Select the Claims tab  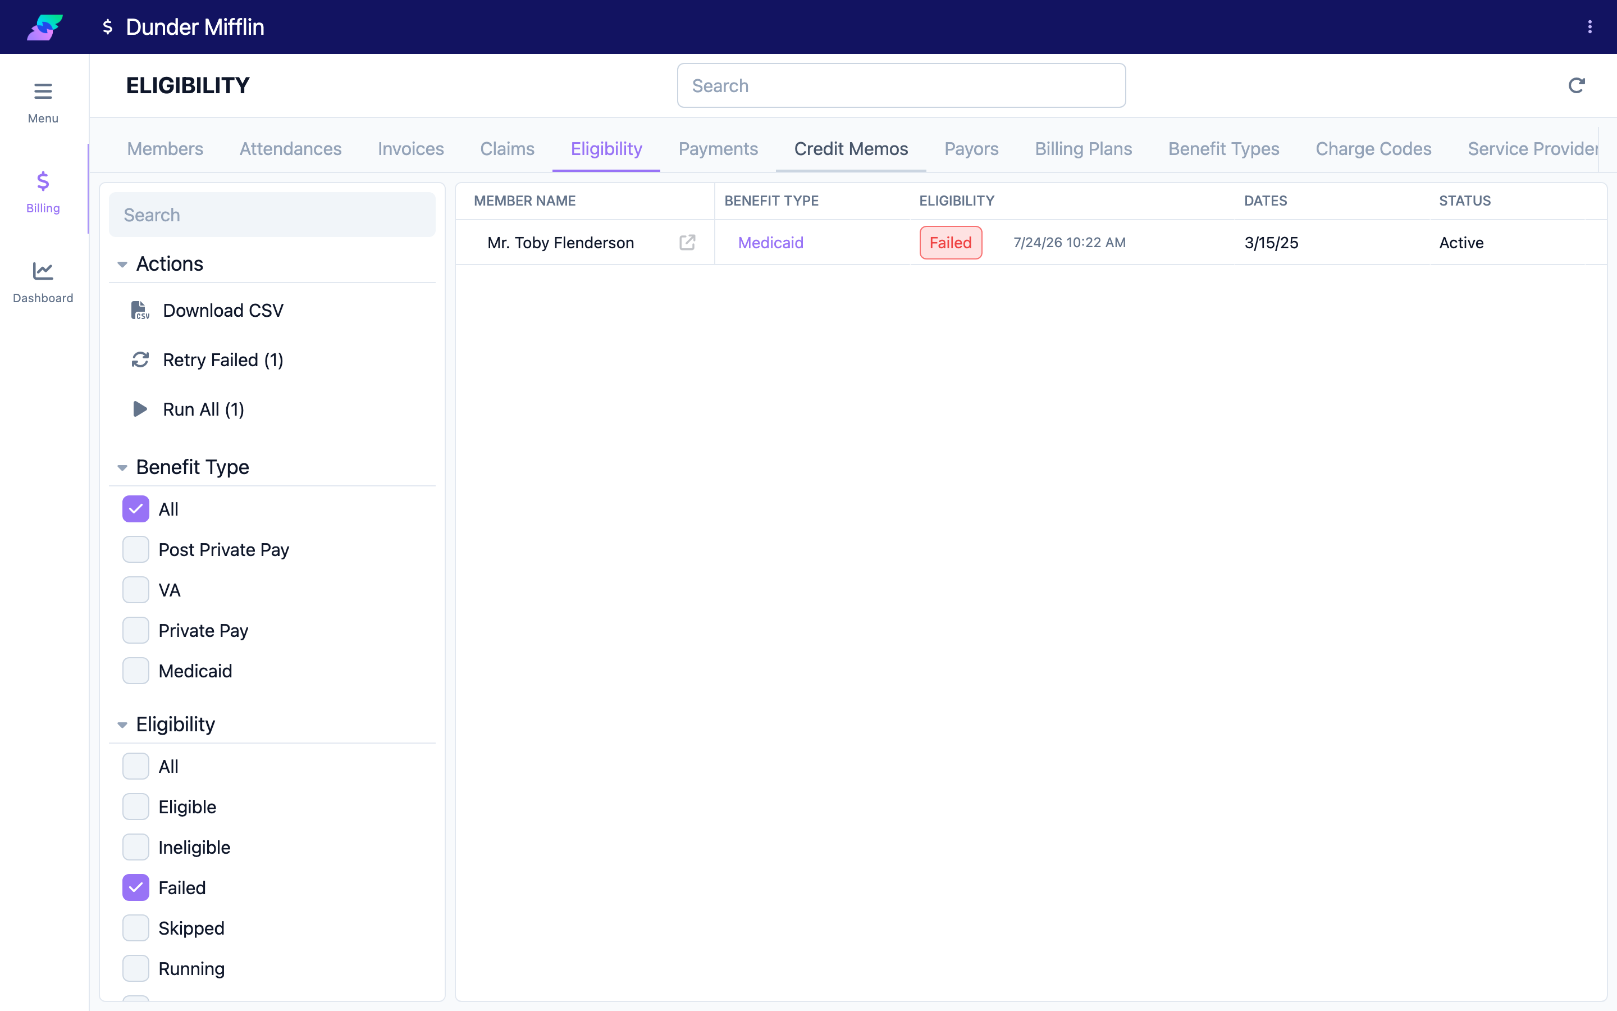507,148
